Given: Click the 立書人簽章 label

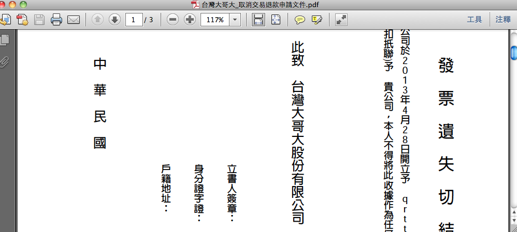Looking at the screenshot, I should point(232,193).
